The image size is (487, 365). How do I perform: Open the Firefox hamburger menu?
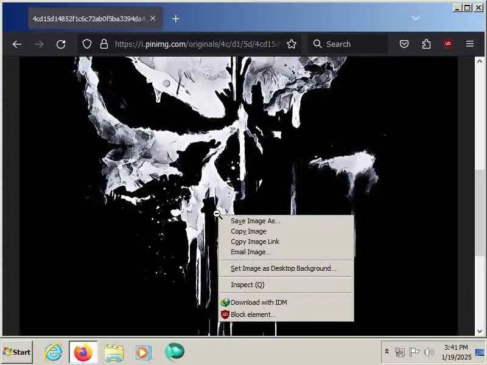pyautogui.click(x=470, y=44)
